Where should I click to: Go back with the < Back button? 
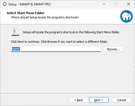coord(78,100)
